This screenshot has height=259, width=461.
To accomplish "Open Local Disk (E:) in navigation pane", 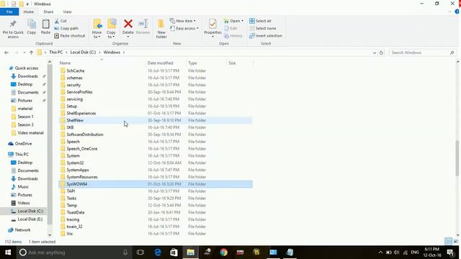I will tap(30, 219).
